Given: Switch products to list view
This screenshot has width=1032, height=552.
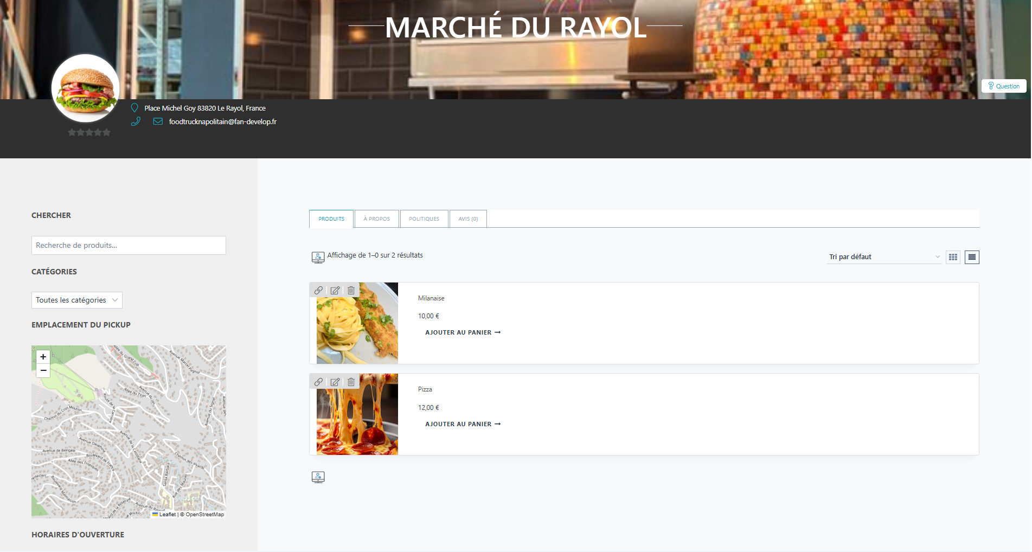Looking at the screenshot, I should 971,257.
